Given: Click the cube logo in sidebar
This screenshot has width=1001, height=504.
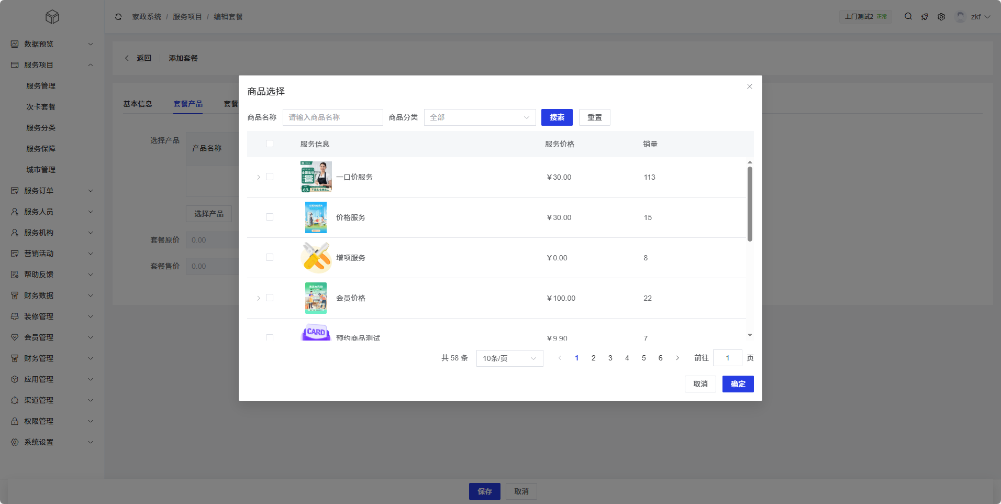Looking at the screenshot, I should pyautogui.click(x=52, y=17).
